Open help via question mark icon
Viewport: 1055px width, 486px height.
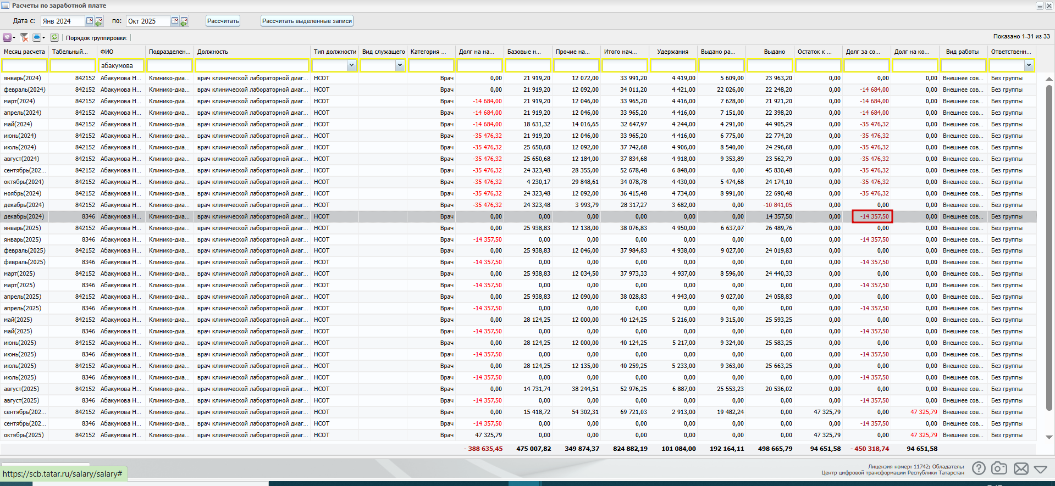click(979, 468)
